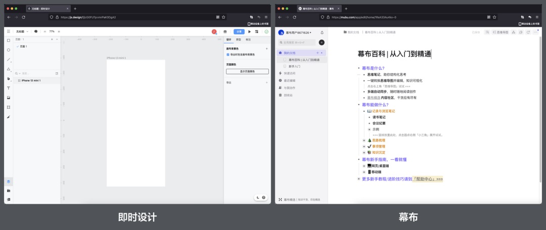Click the 全局搜索 search field in 幕布
The width and height of the screenshot is (546, 230).
pyautogui.click(x=297, y=42)
